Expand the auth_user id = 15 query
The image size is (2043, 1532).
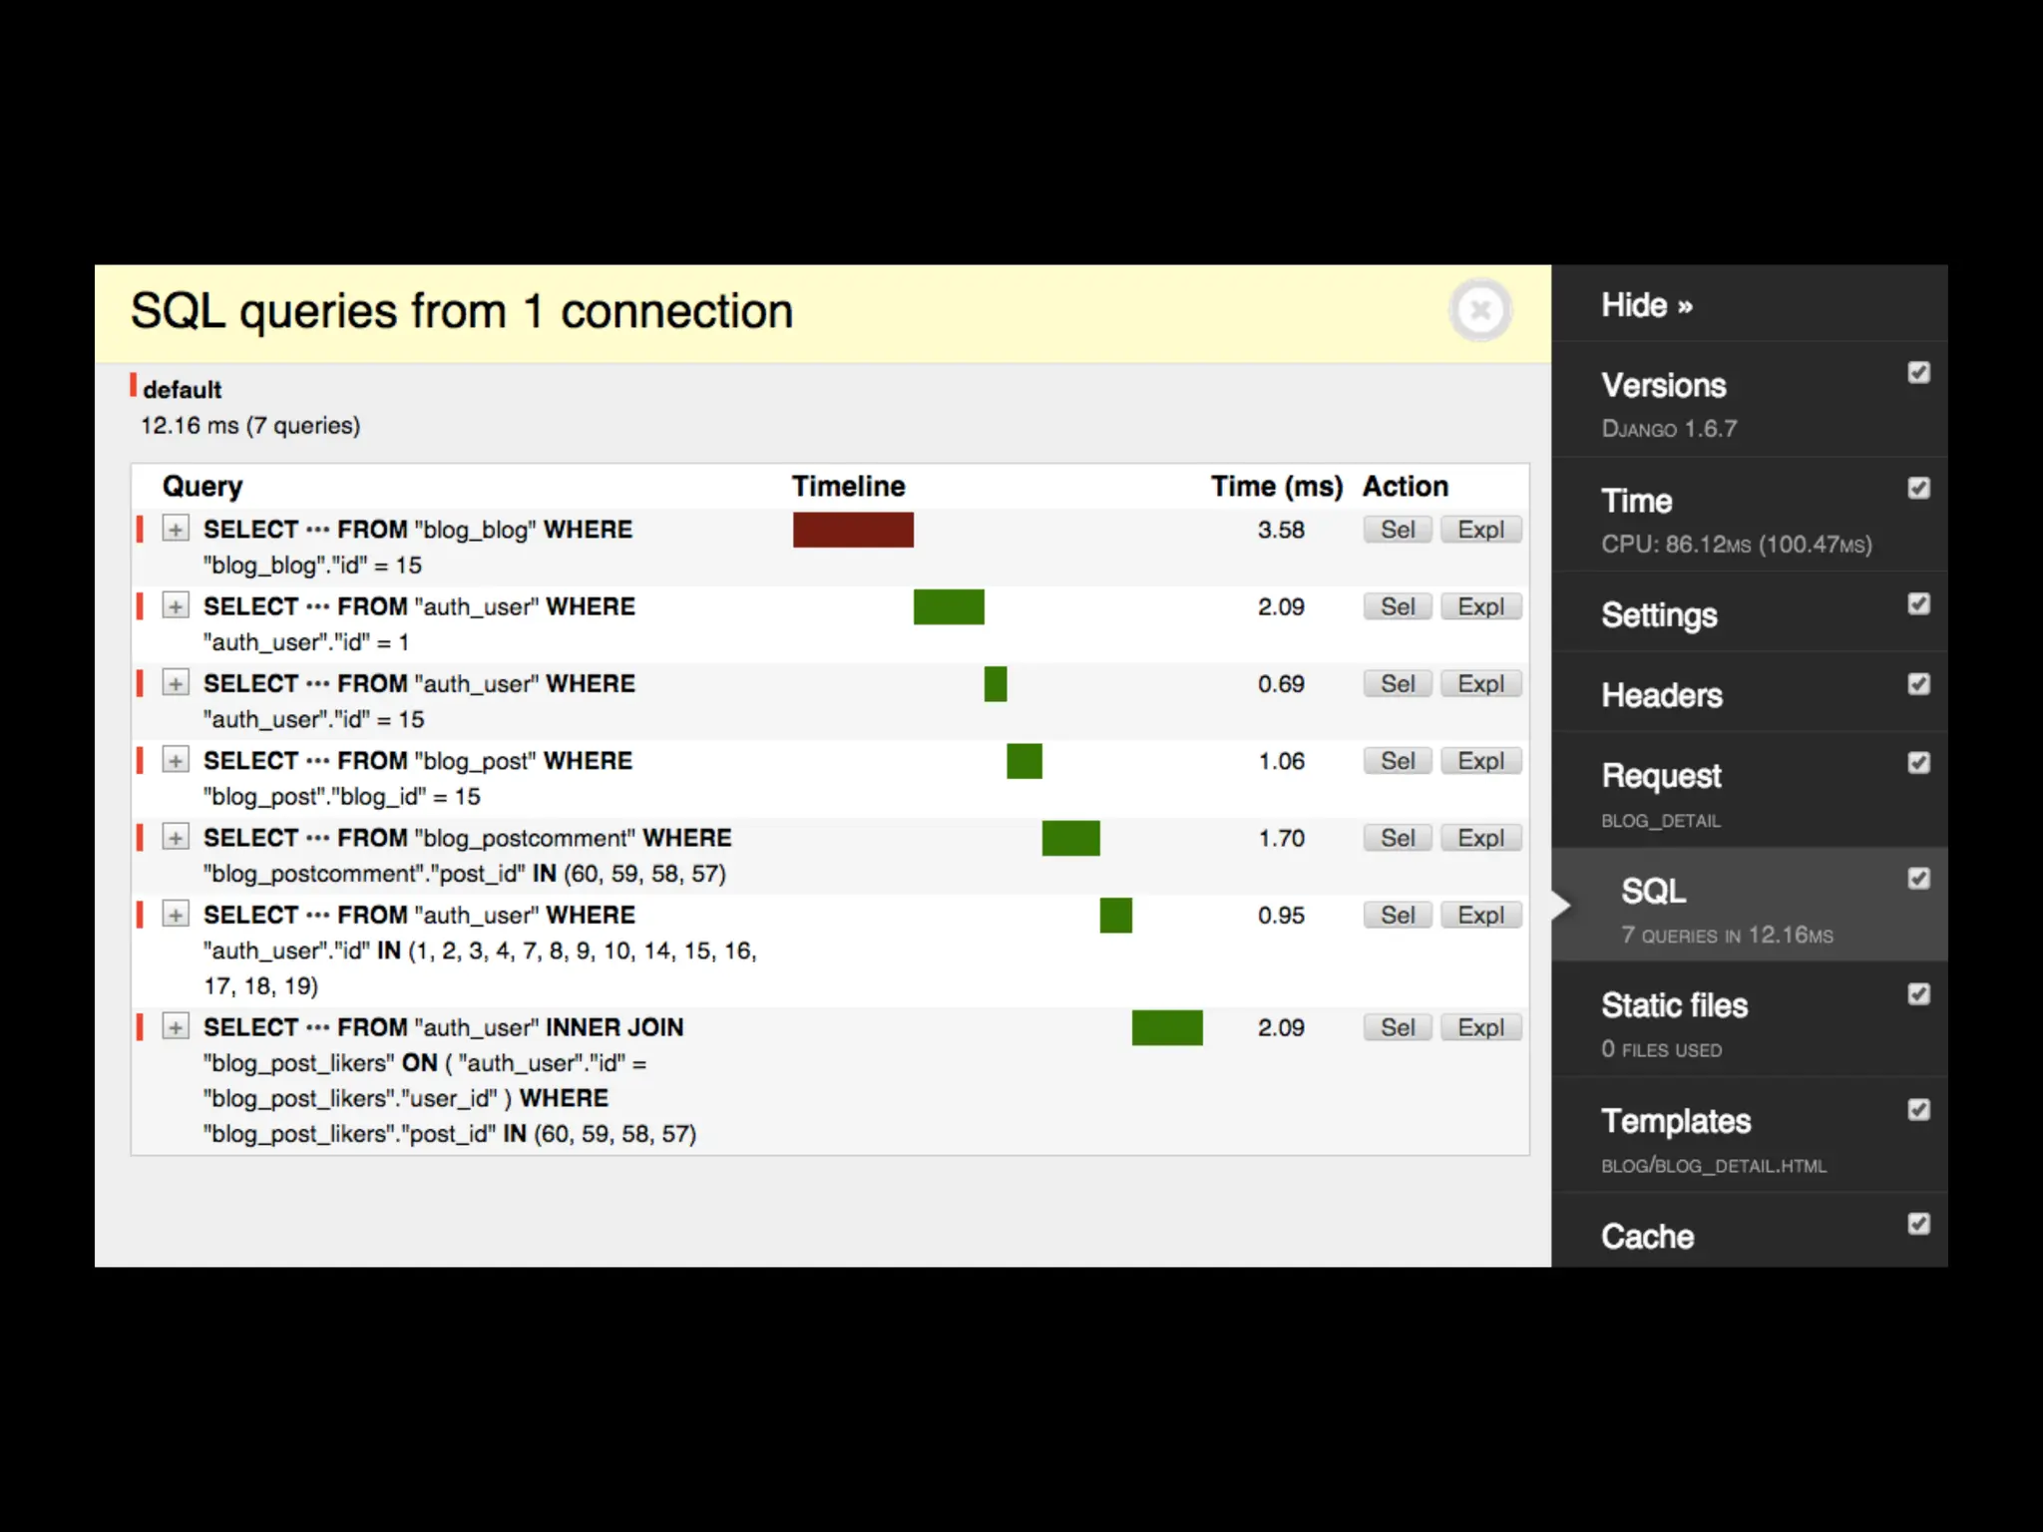pyautogui.click(x=176, y=683)
